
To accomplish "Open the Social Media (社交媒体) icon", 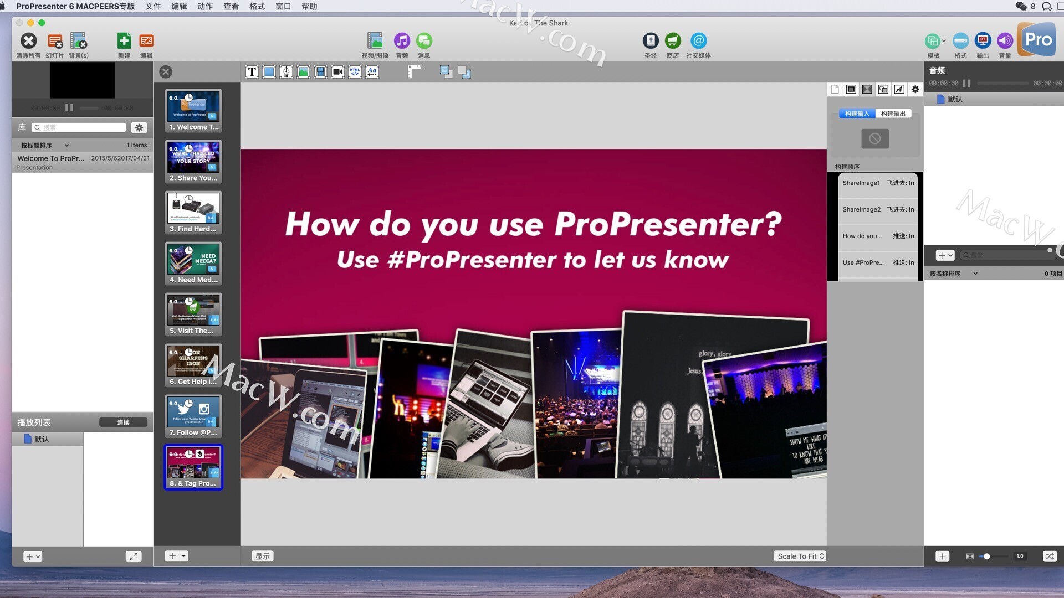I will [x=698, y=41].
